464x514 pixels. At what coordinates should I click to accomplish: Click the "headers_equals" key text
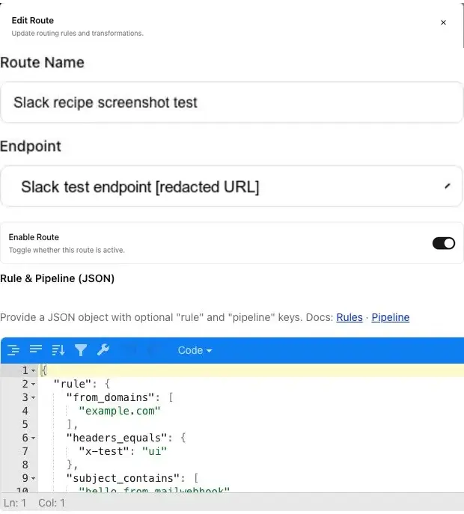(117, 438)
